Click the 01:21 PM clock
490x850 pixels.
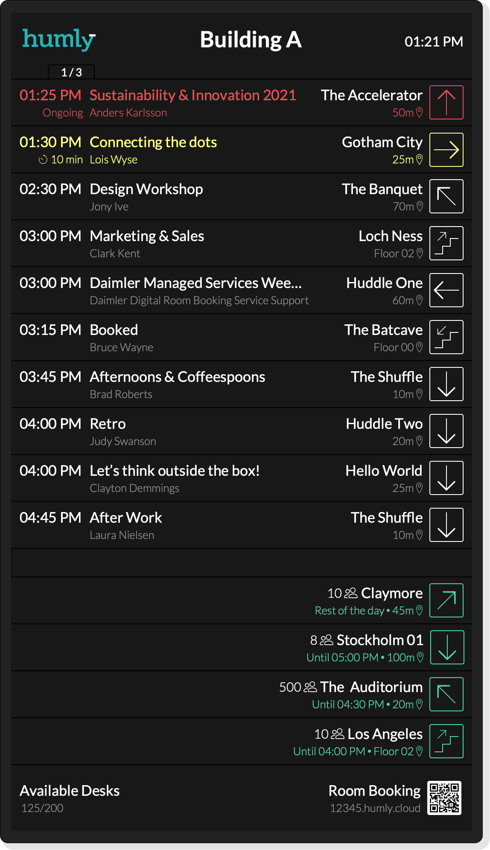(434, 42)
